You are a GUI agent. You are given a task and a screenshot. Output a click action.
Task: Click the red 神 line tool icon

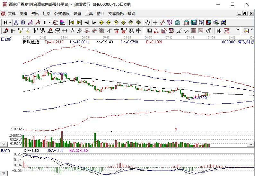pyautogui.click(x=117, y=31)
